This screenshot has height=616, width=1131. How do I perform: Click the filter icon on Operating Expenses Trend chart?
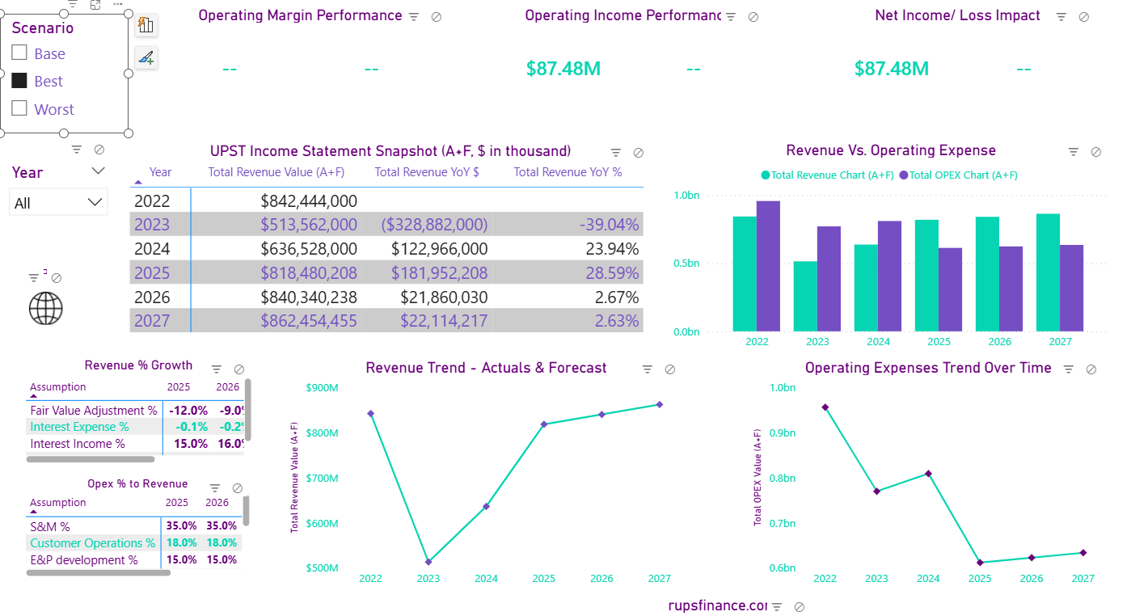click(x=1068, y=368)
